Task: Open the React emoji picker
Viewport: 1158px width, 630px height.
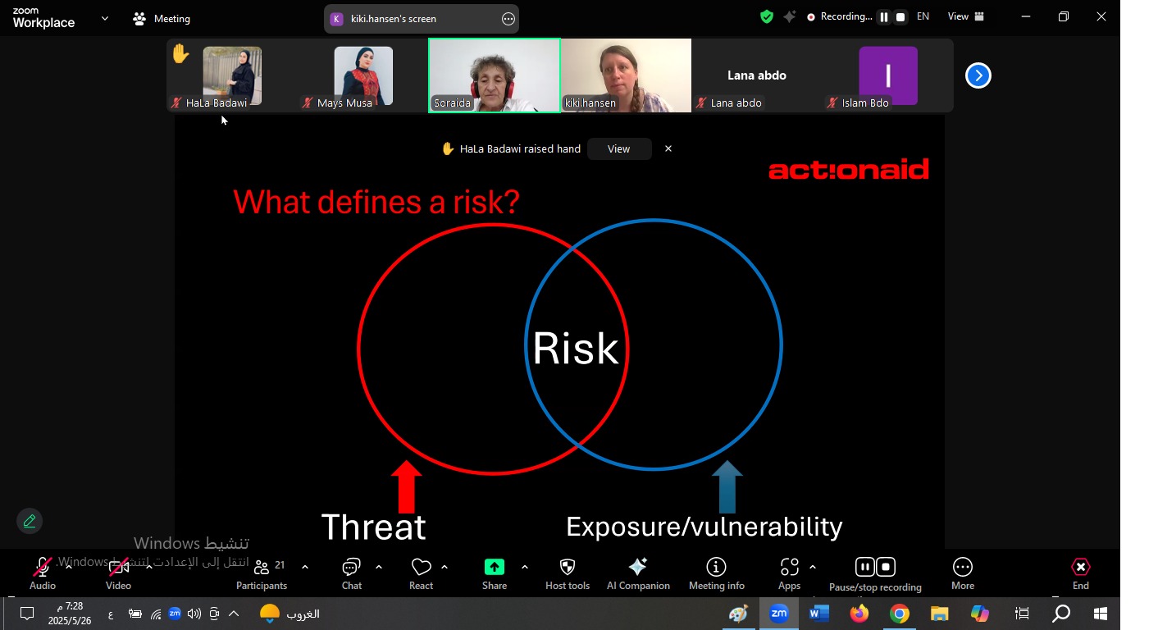Action: 421,568
